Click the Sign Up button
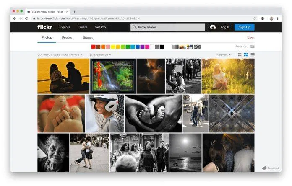 point(244,27)
